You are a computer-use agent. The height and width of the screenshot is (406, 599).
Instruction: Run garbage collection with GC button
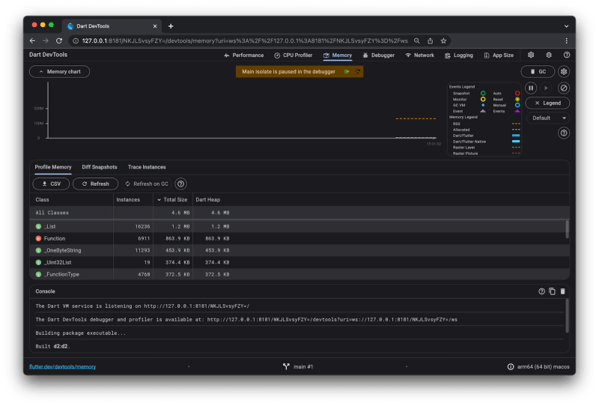coord(538,71)
